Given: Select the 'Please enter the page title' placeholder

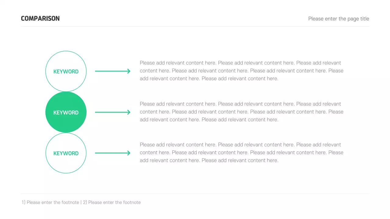Looking at the screenshot, I should click(x=339, y=19).
